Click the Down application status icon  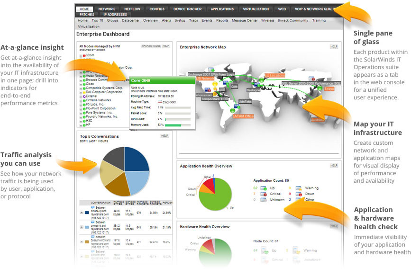click(299, 194)
